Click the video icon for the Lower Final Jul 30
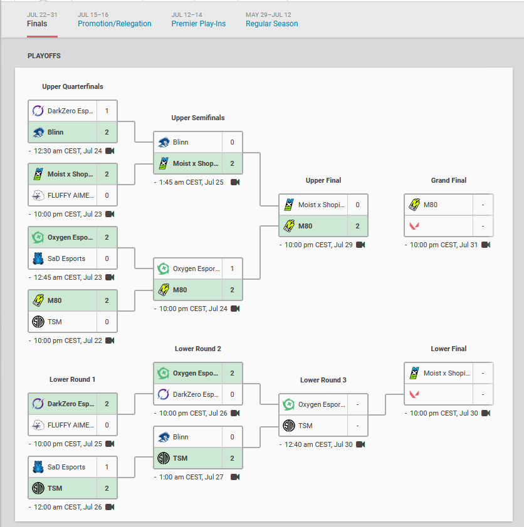Image resolution: width=524 pixels, height=527 pixels. [486, 413]
